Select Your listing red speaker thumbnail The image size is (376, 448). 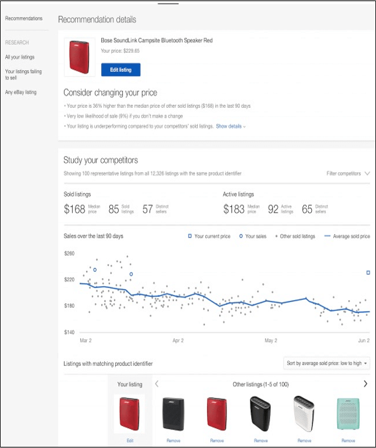(x=130, y=414)
